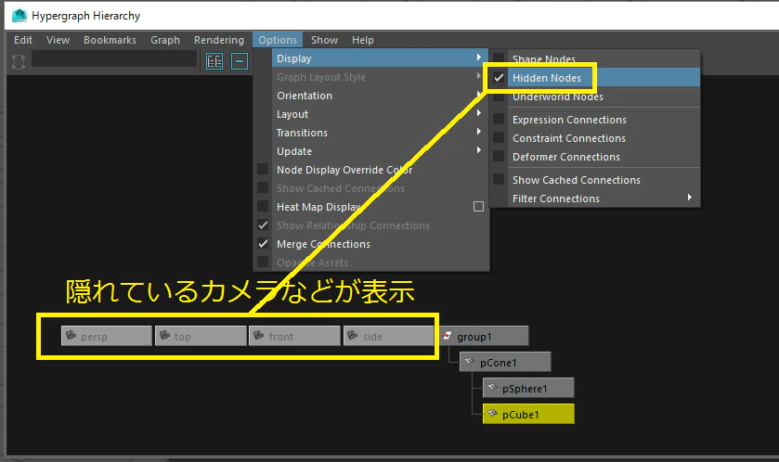Select the pSphere1 node
Image resolution: width=779 pixels, height=462 pixels.
click(x=528, y=388)
